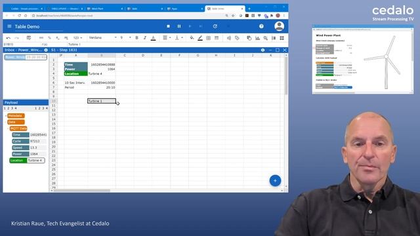Open a new browser tab
The image size is (420, 236).
[x=249, y=9]
